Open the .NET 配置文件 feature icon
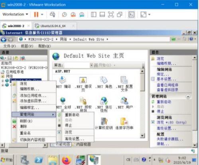Viewport: 199px width, 165px height. (124, 84)
